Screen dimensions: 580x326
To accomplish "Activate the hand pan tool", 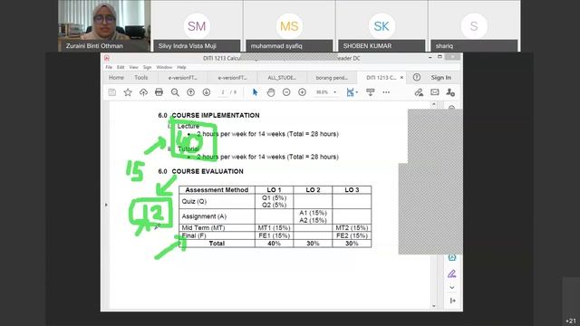I will point(271,92).
